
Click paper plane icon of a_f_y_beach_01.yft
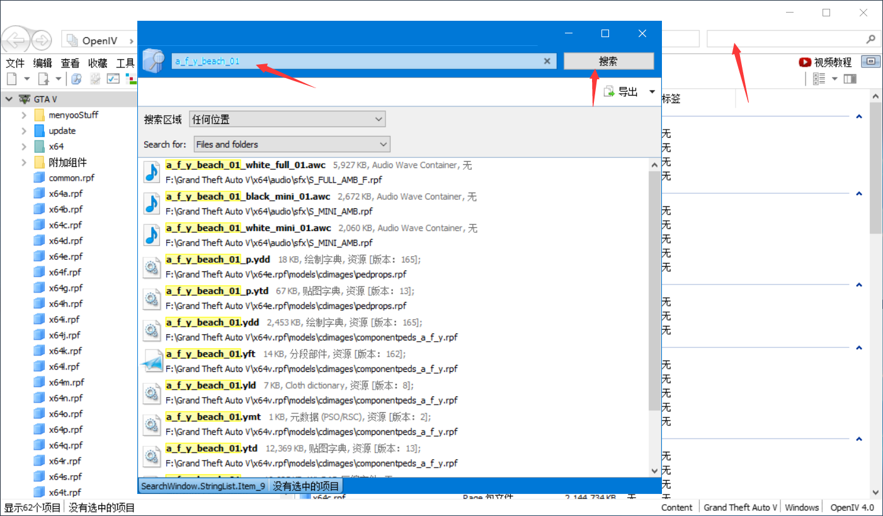tap(152, 361)
